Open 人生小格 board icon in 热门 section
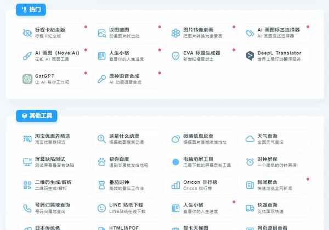This screenshot has height=230, width=329. point(102,56)
